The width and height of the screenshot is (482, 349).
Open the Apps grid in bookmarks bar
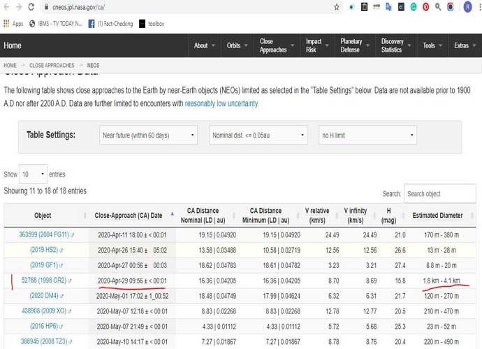coord(13,23)
